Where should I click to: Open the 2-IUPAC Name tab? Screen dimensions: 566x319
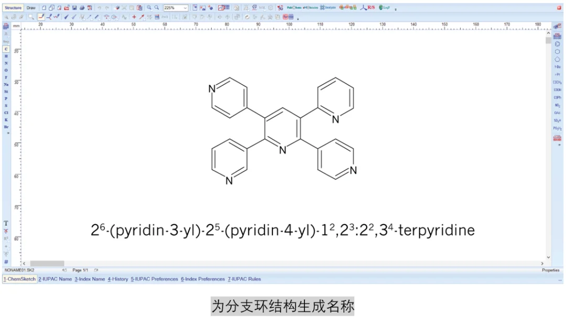tap(55, 279)
